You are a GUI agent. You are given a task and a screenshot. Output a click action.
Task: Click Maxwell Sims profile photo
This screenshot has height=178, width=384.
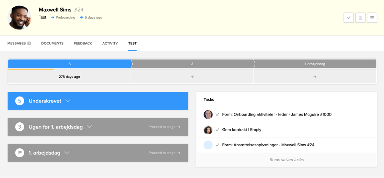[20, 17]
